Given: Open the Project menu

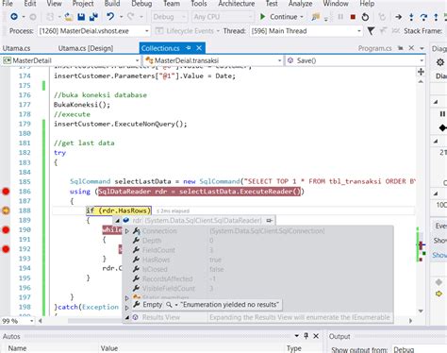Looking at the screenshot, I should coord(83,4).
